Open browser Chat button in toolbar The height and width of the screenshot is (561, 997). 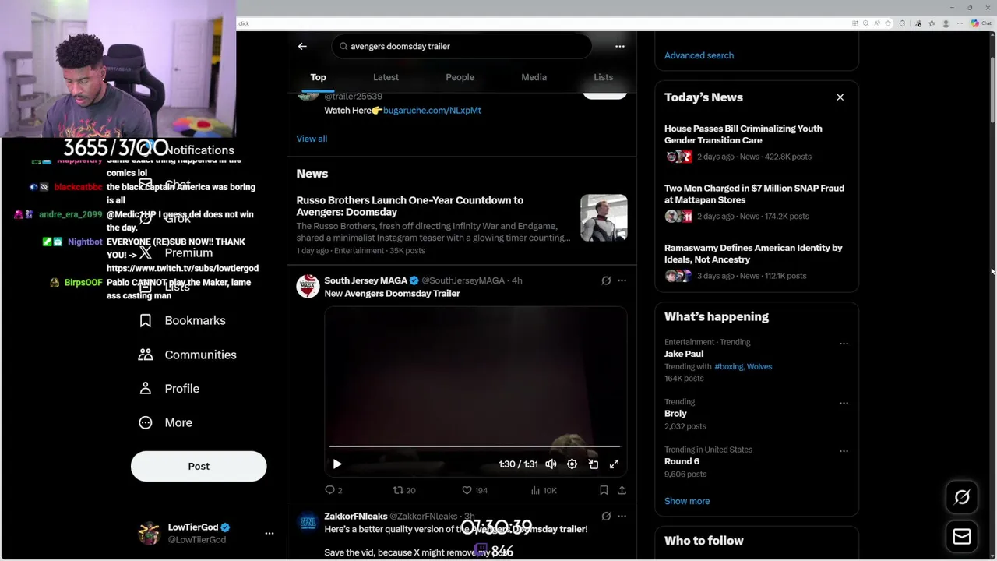(981, 23)
